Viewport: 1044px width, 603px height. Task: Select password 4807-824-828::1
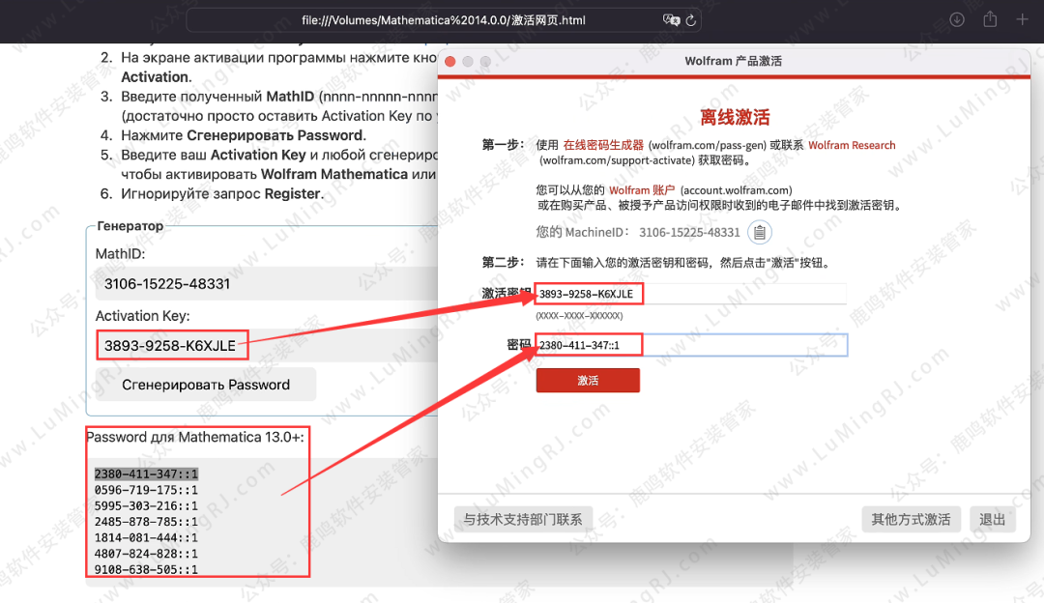146,554
